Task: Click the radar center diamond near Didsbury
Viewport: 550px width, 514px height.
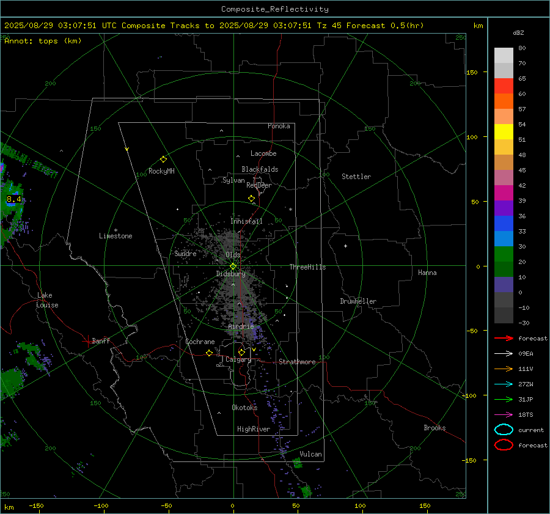Action: tap(233, 266)
